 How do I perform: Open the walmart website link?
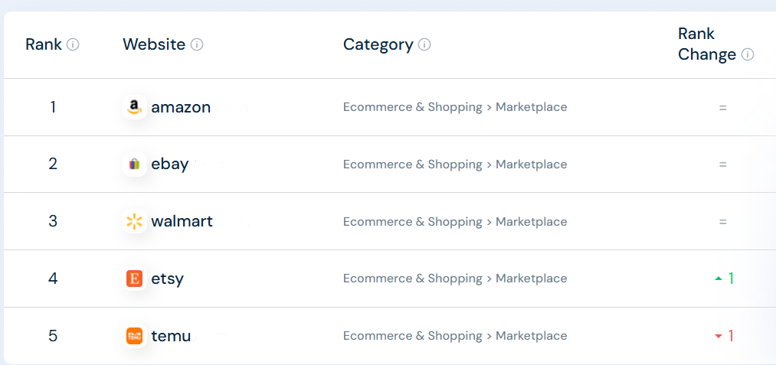[x=182, y=221]
